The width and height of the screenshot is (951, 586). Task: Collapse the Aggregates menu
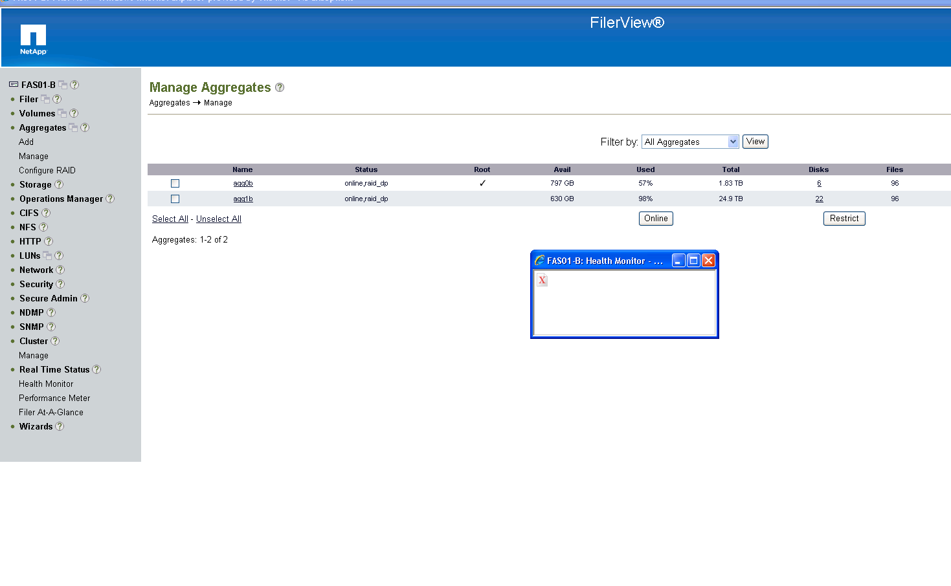click(x=43, y=127)
